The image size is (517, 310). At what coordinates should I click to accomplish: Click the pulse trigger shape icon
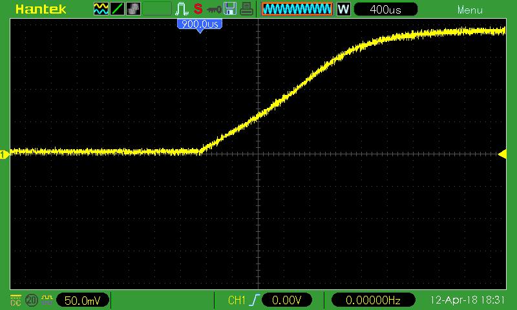[182, 9]
